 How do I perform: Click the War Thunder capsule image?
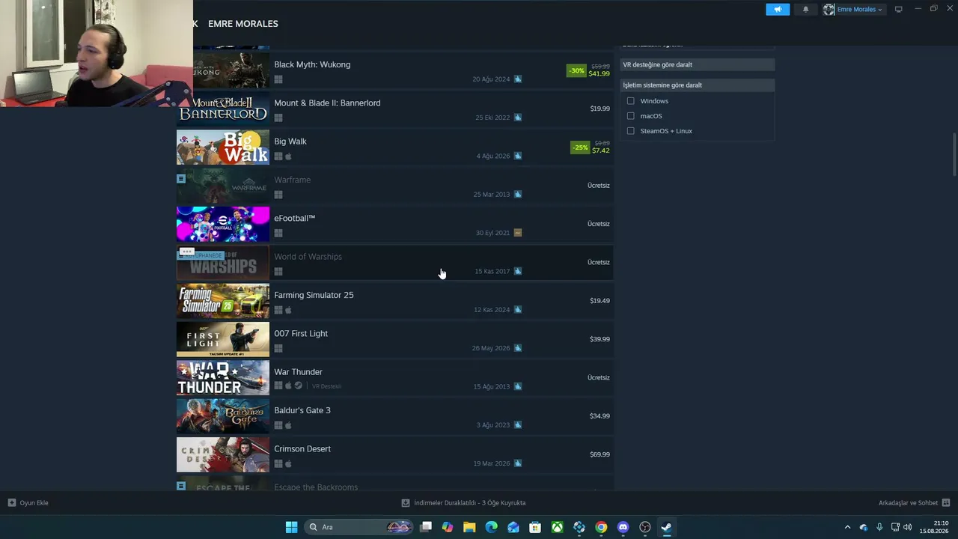pyautogui.click(x=223, y=378)
